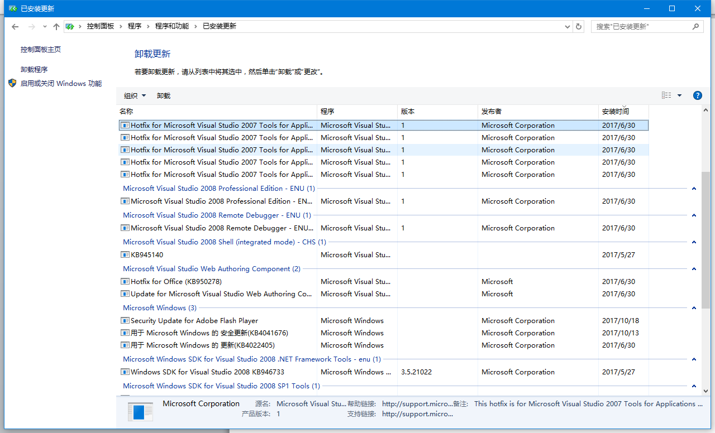This screenshot has height=433, width=715.
Task: Click the back navigation arrow
Action: click(15, 26)
